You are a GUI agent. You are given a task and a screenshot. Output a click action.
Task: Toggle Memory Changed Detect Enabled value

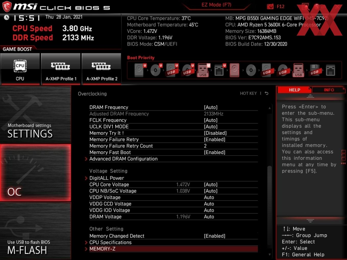[215, 236]
